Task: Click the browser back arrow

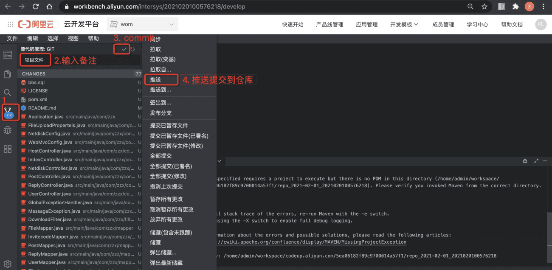Action: [8, 7]
